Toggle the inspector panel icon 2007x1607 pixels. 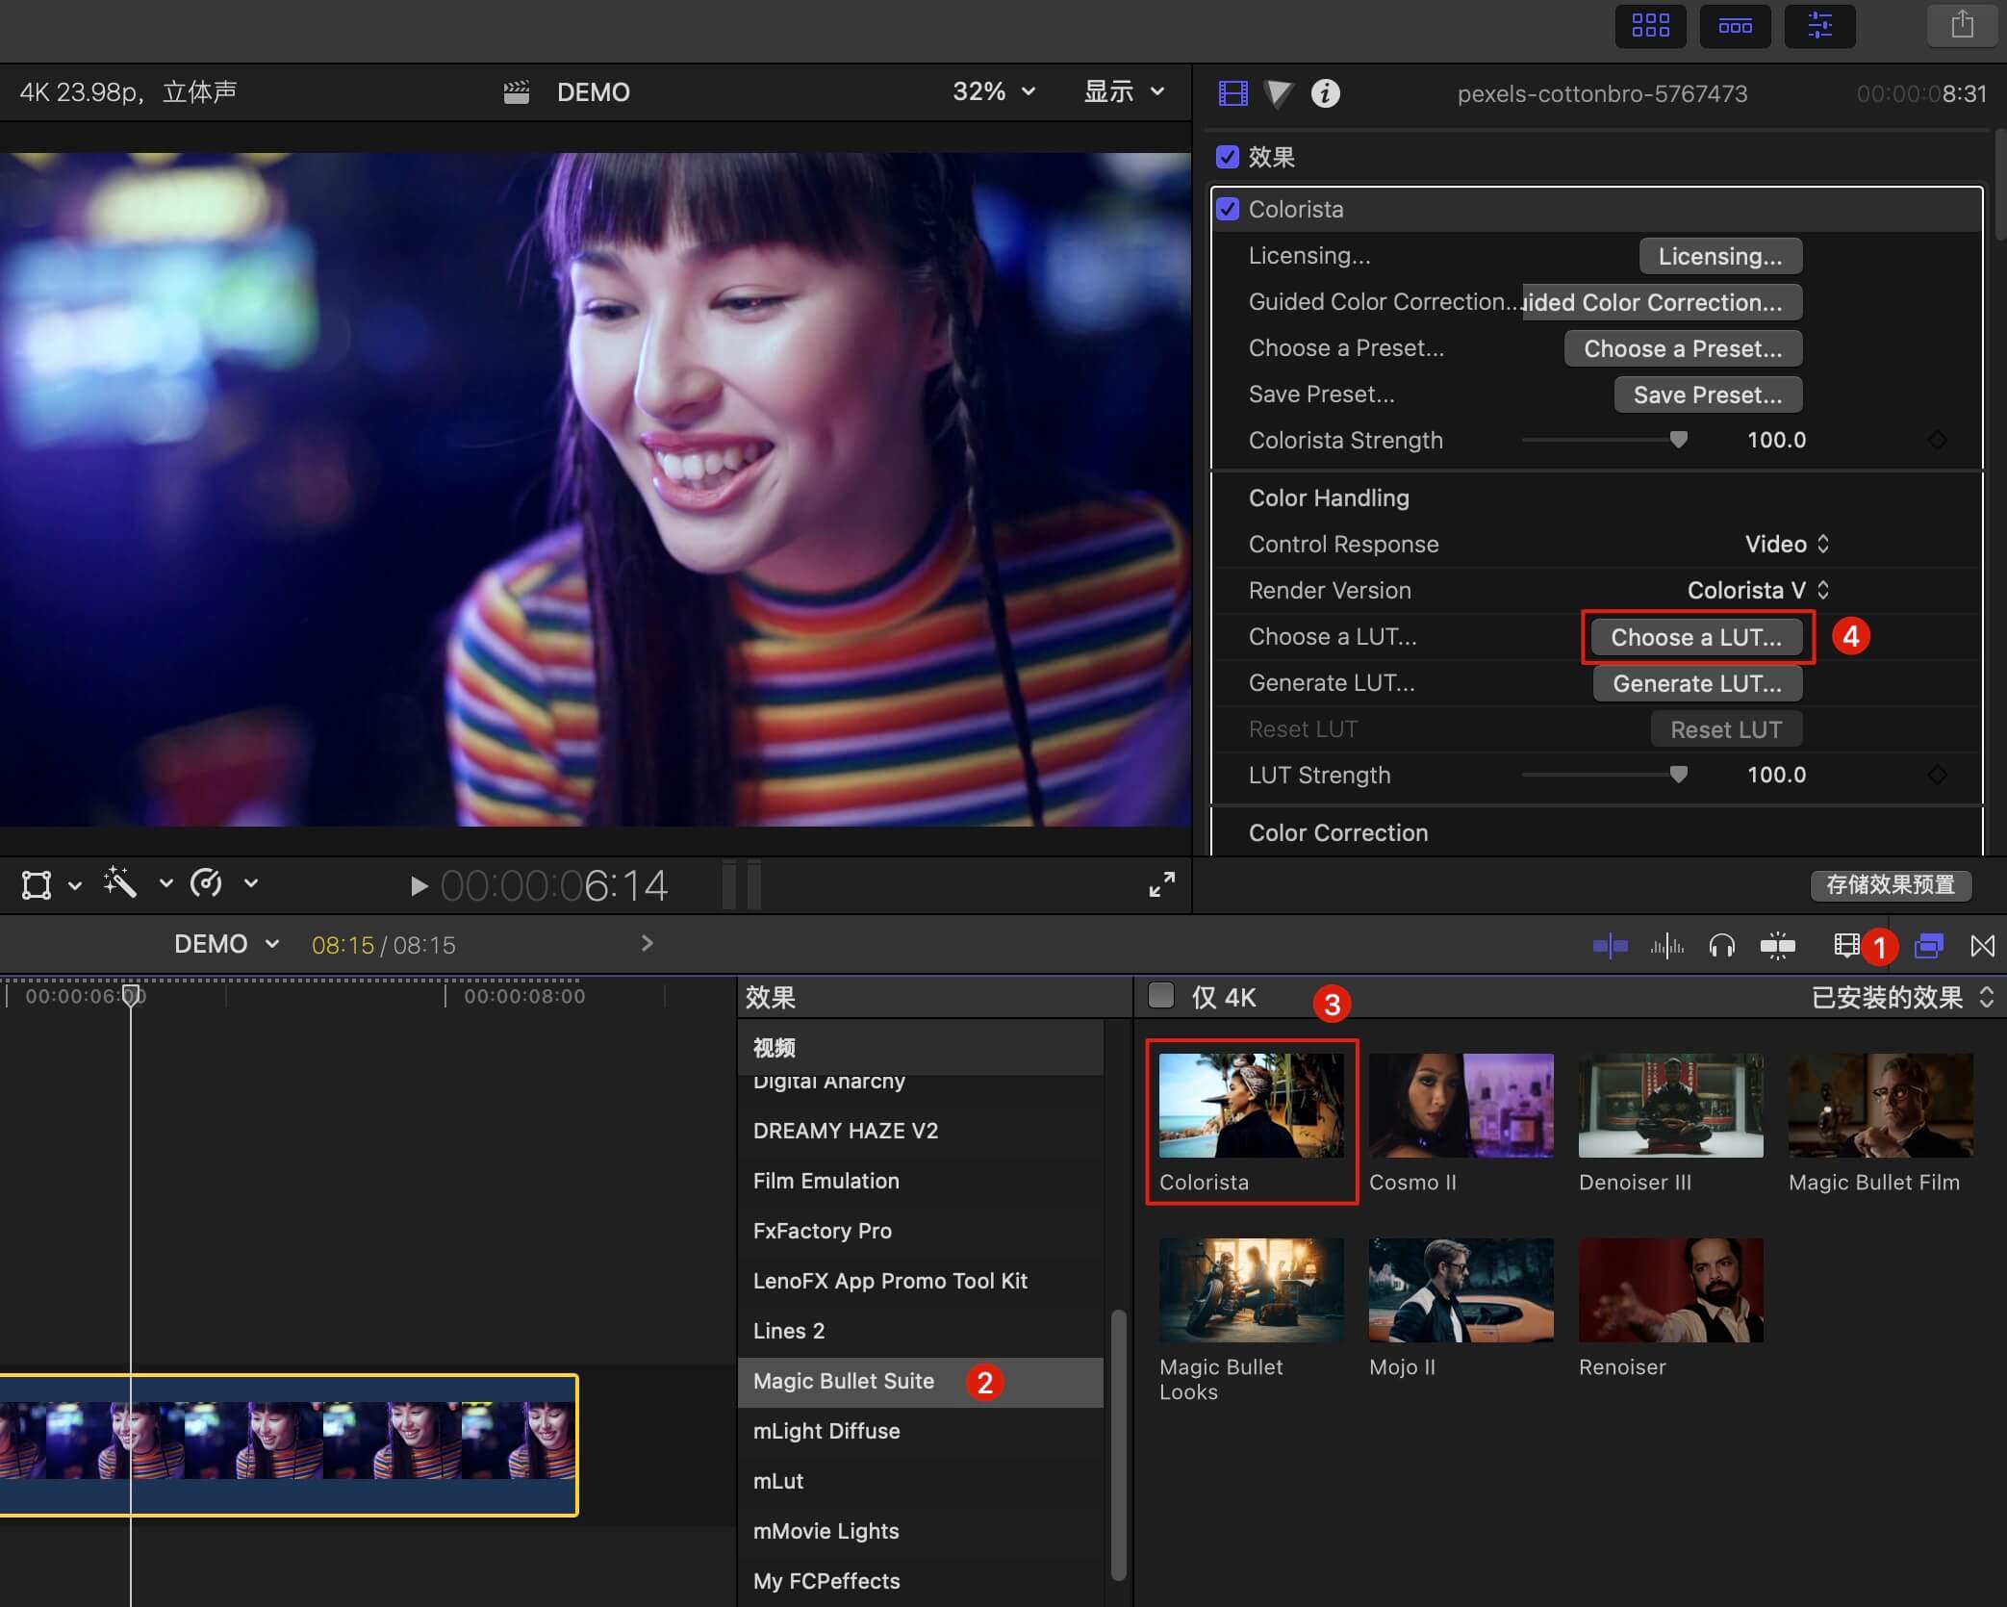[1819, 26]
